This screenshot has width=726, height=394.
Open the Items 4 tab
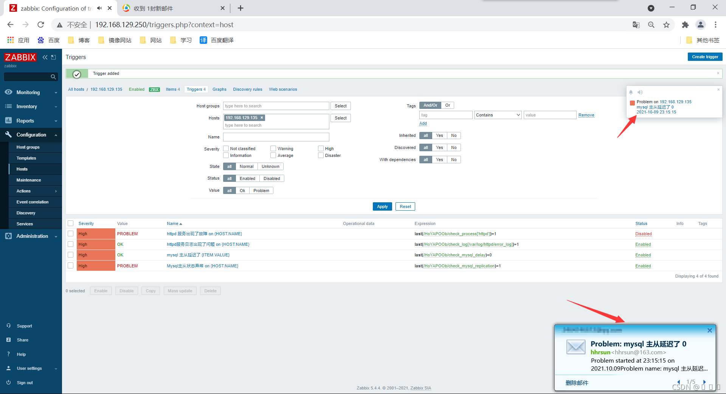pos(173,90)
